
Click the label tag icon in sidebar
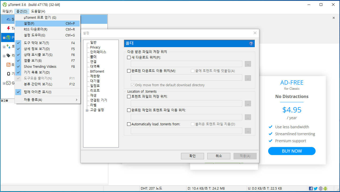(8, 56)
